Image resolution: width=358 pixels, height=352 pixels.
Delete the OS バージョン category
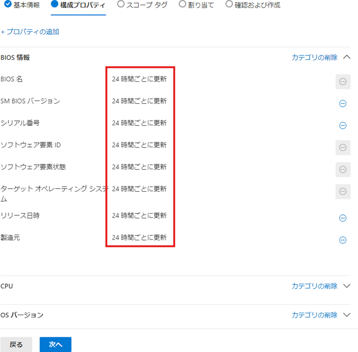314,315
